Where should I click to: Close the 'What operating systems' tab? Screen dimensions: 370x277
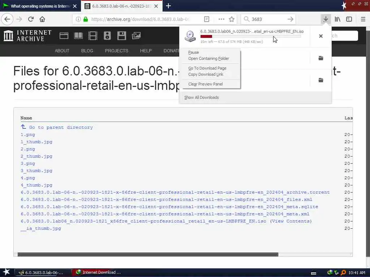coord(75,6)
